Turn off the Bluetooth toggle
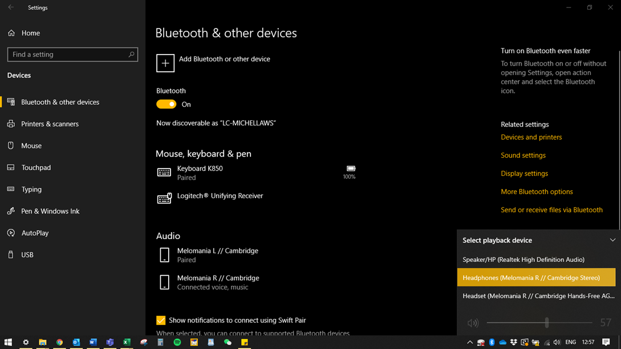Image resolution: width=621 pixels, height=349 pixels. 167,104
